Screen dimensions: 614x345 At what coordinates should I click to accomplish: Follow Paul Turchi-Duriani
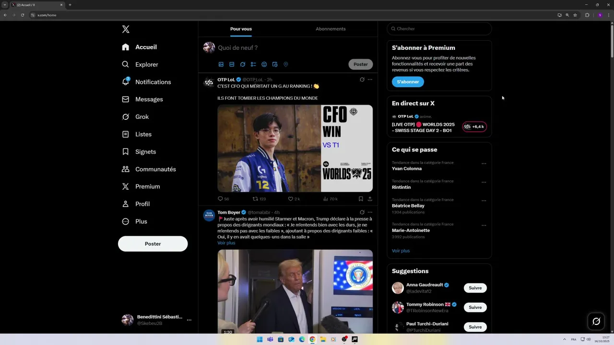click(x=475, y=327)
